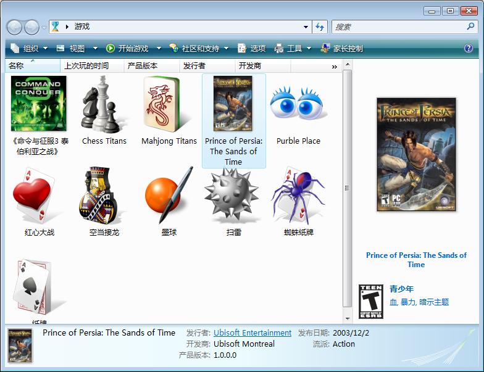
Task: Expand the 开始游戏 dropdown arrow
Action: (159, 48)
